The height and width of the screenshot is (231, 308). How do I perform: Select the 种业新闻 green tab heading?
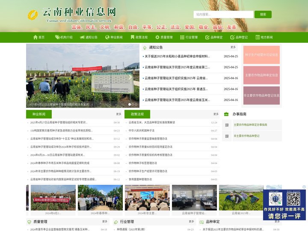click(39, 114)
